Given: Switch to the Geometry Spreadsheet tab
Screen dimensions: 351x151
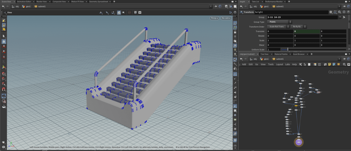Looking at the screenshot, I should [x=98, y=2].
